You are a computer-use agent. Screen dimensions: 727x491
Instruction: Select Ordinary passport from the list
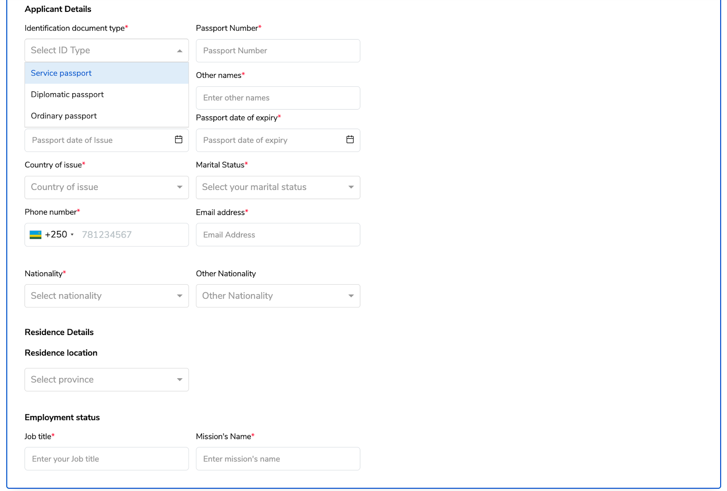(64, 116)
